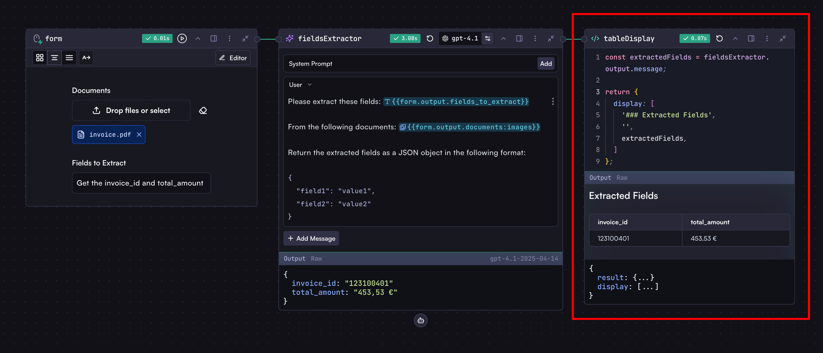
Task: Minimize the tableDisplay node
Action: click(x=783, y=38)
